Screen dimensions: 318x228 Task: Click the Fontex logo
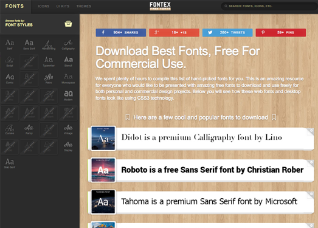click(161, 6)
